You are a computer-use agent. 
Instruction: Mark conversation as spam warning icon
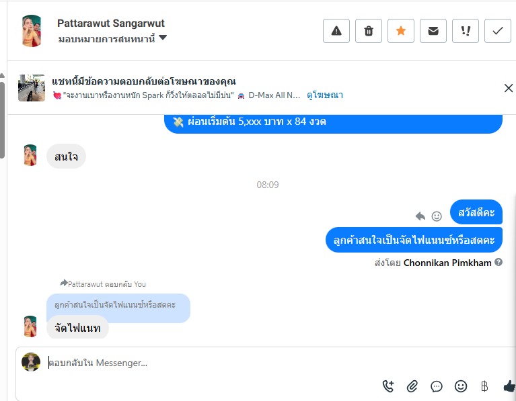(x=336, y=31)
